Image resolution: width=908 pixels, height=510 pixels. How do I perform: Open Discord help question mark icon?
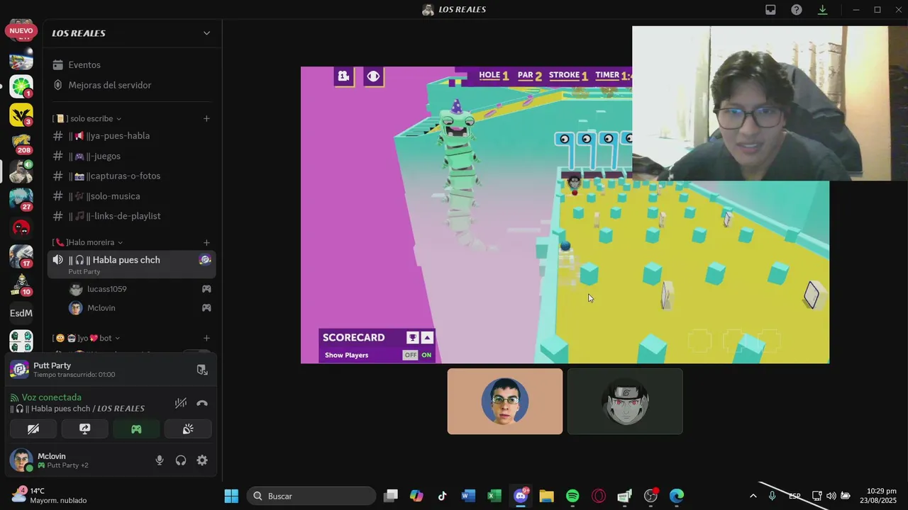pyautogui.click(x=797, y=10)
